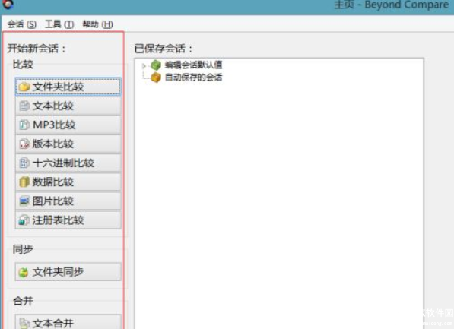Expand the 编辑会话默认值 tree node

tap(144, 66)
